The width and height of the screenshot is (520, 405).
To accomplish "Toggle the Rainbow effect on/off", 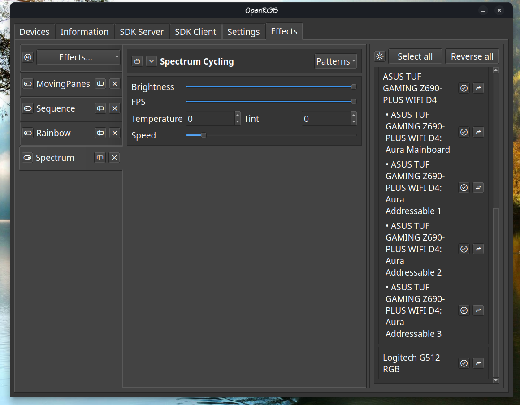I will tap(28, 133).
